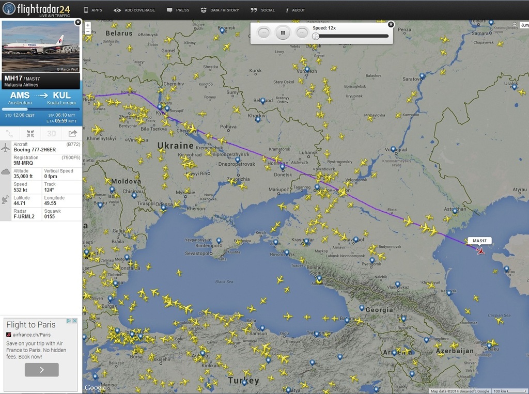Click the airport pin at Kharkiv

tap(258, 119)
